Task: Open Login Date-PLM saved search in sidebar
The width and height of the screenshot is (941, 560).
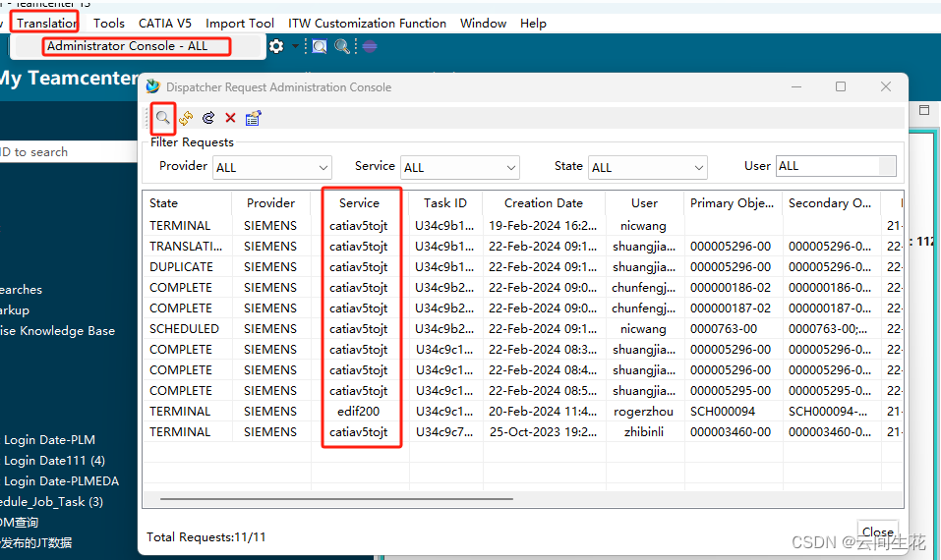Action: 49,439
